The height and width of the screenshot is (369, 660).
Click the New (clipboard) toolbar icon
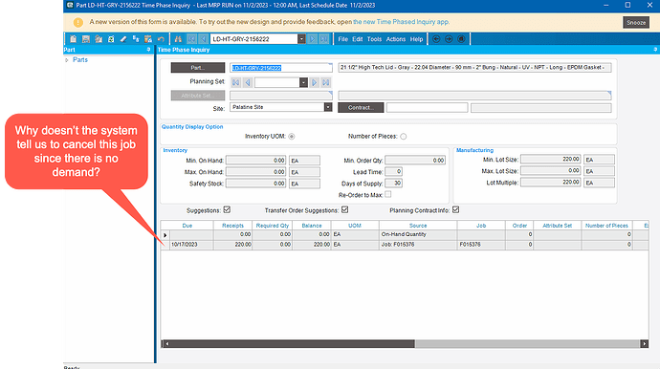74,39
